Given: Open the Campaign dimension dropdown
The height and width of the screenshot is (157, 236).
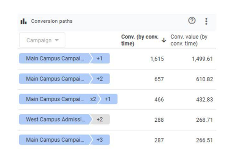Looking at the screenshot, I should (x=42, y=40).
